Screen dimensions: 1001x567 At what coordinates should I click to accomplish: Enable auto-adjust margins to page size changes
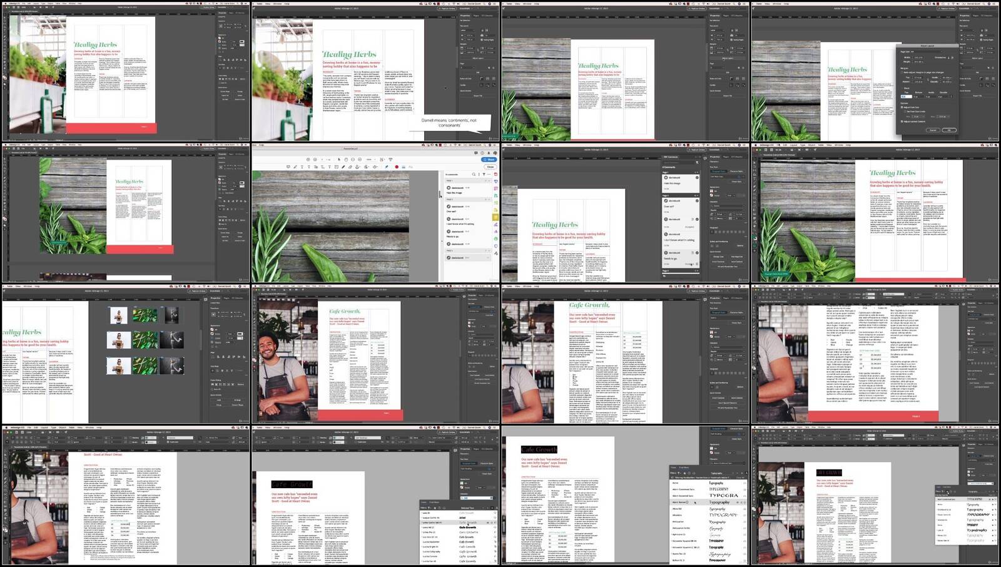pyautogui.click(x=902, y=73)
